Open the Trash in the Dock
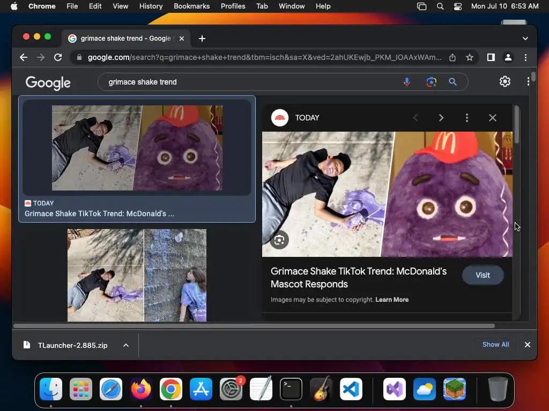549x411 pixels. pyautogui.click(x=498, y=389)
